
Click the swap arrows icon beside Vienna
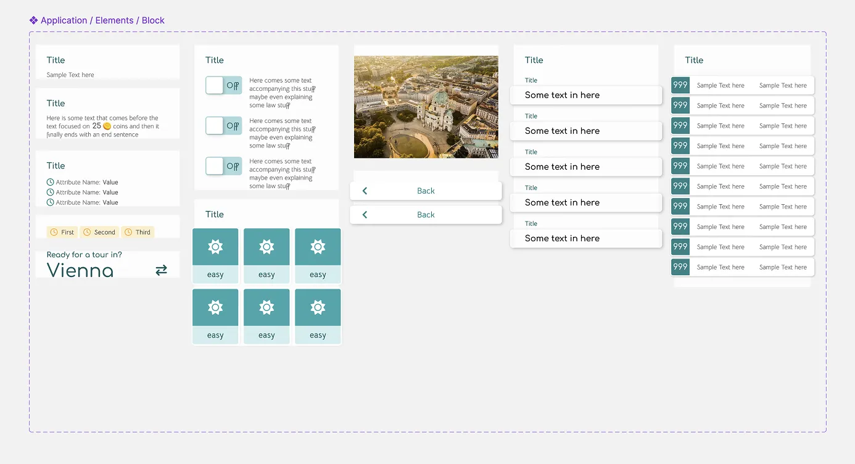161,270
